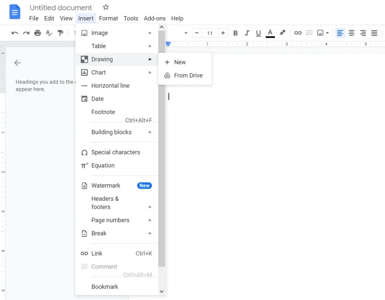The image size is (385, 300).
Task: Open the Format menu
Action: click(x=108, y=18)
